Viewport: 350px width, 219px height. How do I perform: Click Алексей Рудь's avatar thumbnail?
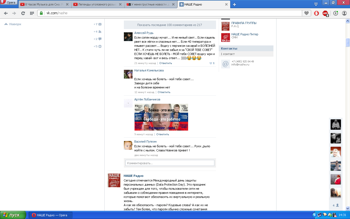pos(128,37)
